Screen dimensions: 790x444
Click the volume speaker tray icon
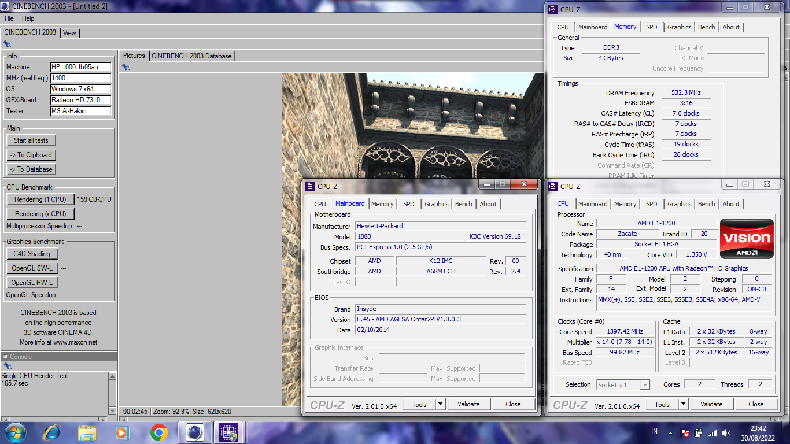pos(726,432)
